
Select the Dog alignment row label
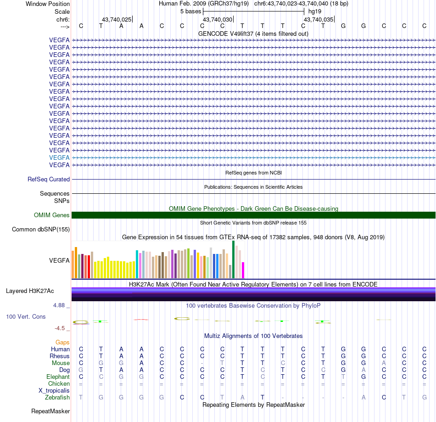64,370
